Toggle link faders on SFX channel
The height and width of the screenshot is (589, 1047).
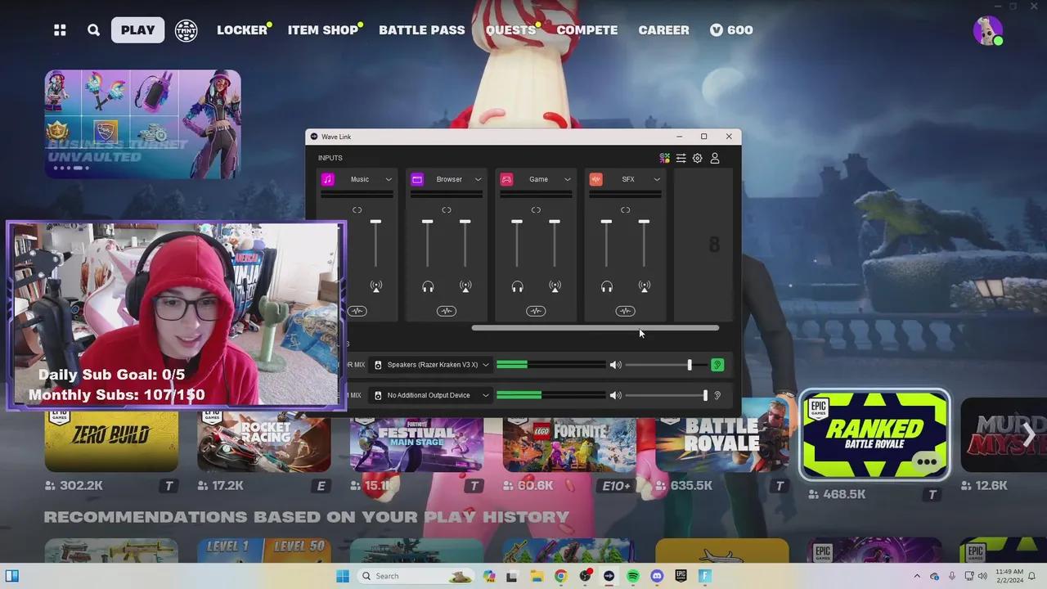pyautogui.click(x=625, y=210)
